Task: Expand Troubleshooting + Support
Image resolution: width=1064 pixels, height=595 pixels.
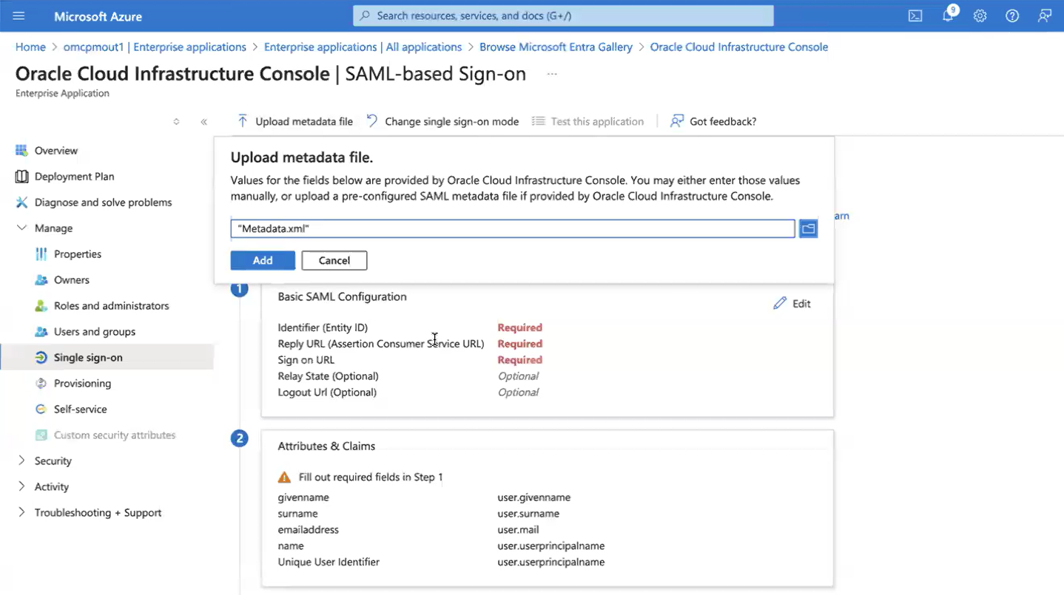Action: point(97,512)
